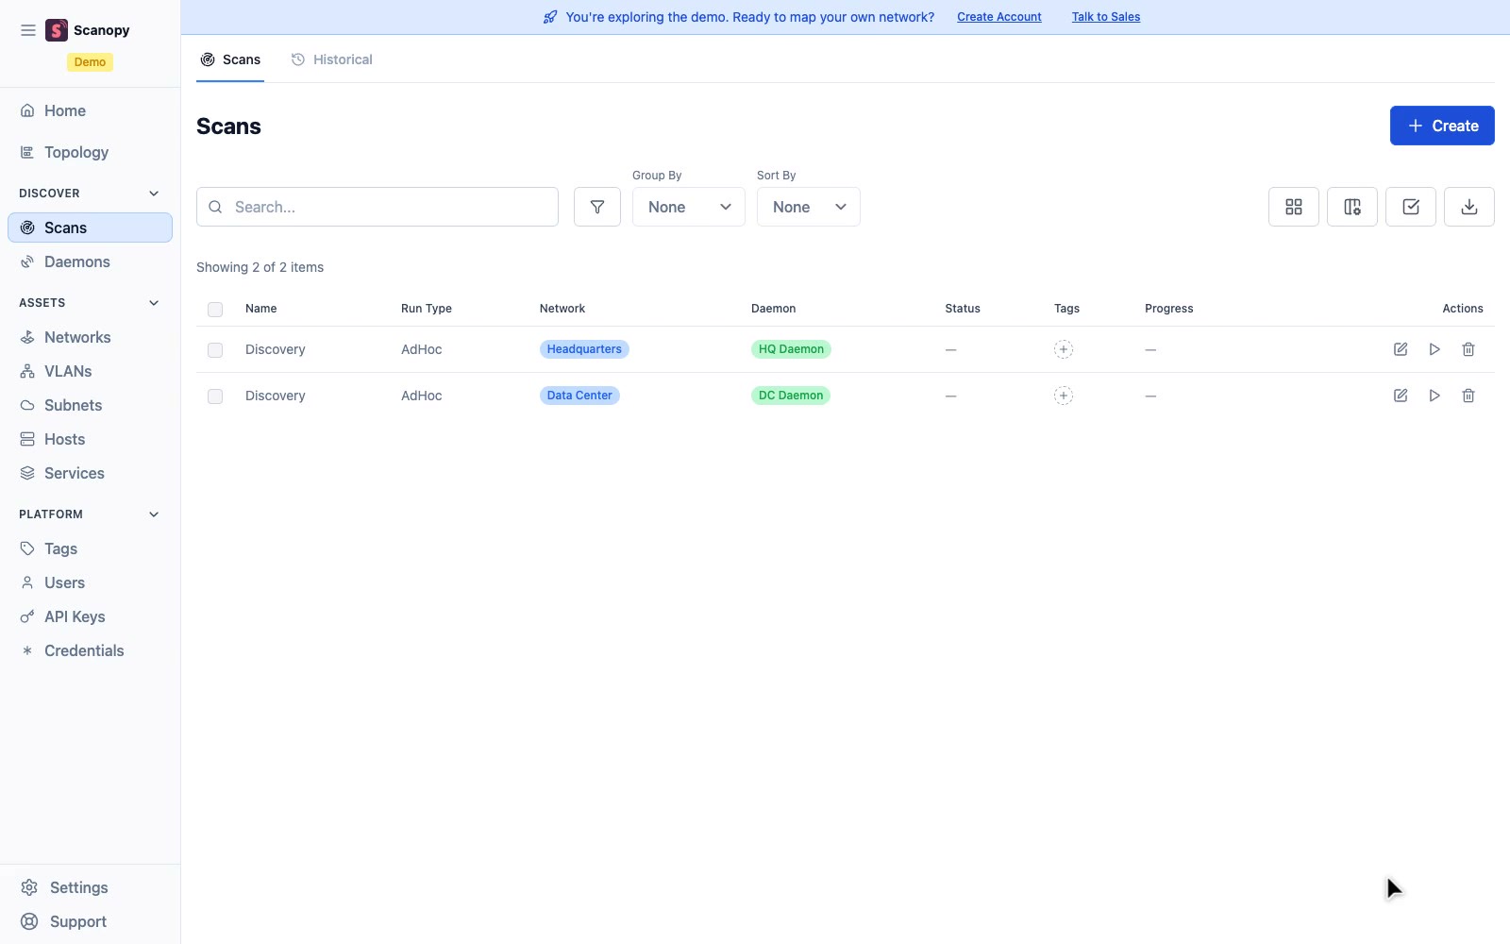Delete the Data Center Discovery scan
1510x944 pixels.
[x=1468, y=396]
